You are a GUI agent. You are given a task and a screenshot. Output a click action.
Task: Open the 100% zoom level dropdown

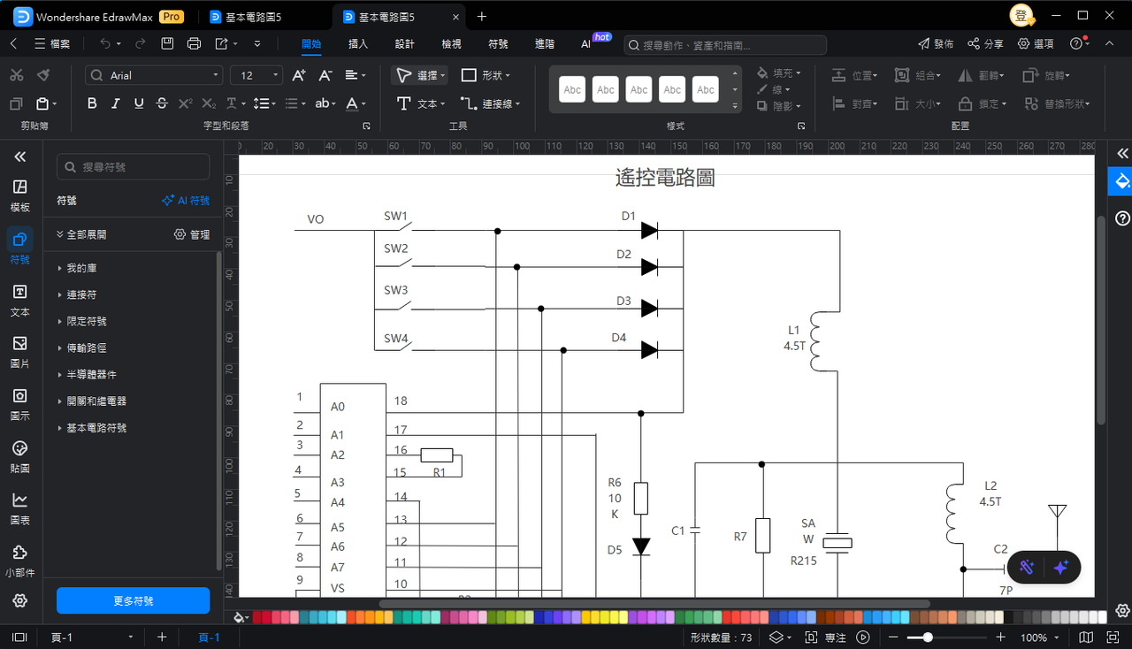pyautogui.click(x=1039, y=638)
